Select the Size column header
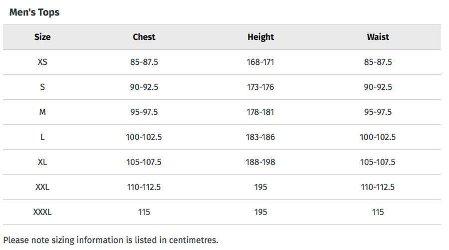 pos(42,37)
